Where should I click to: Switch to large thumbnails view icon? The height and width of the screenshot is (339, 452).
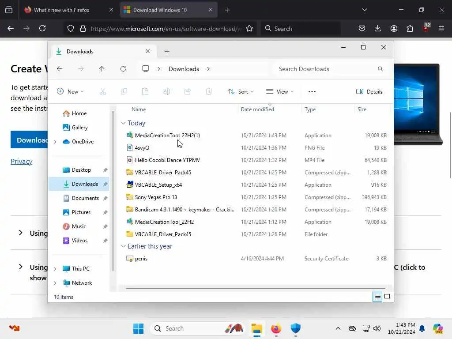pyautogui.click(x=387, y=297)
